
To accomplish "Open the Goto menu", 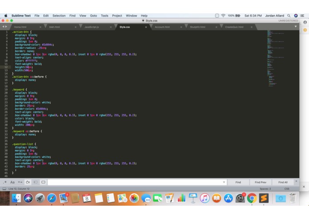I will [93, 16].
